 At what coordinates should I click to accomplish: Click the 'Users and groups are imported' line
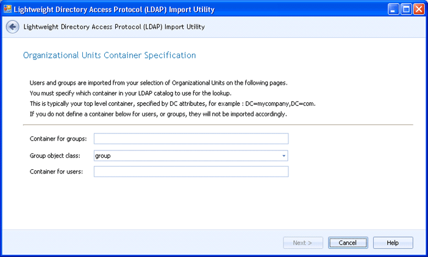tap(159, 83)
